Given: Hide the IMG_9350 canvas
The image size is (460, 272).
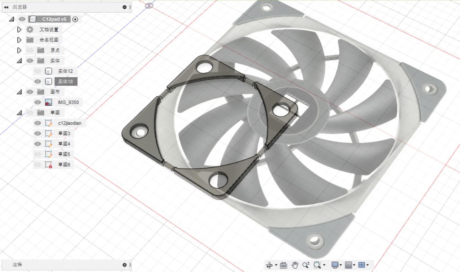Looking at the screenshot, I should click(38, 102).
